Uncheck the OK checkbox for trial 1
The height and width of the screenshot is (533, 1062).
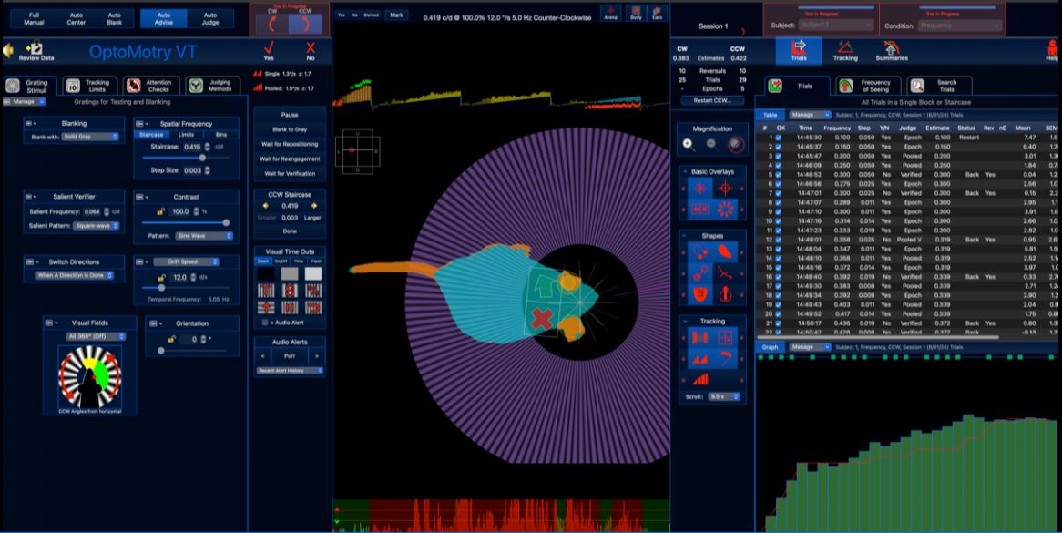(778, 138)
